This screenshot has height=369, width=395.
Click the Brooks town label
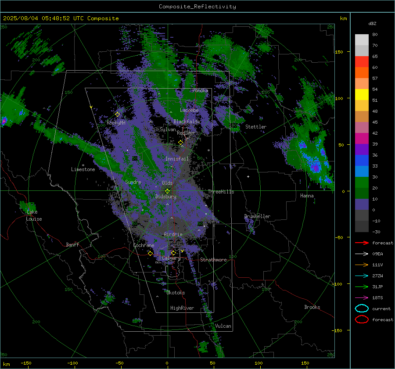[312, 307]
